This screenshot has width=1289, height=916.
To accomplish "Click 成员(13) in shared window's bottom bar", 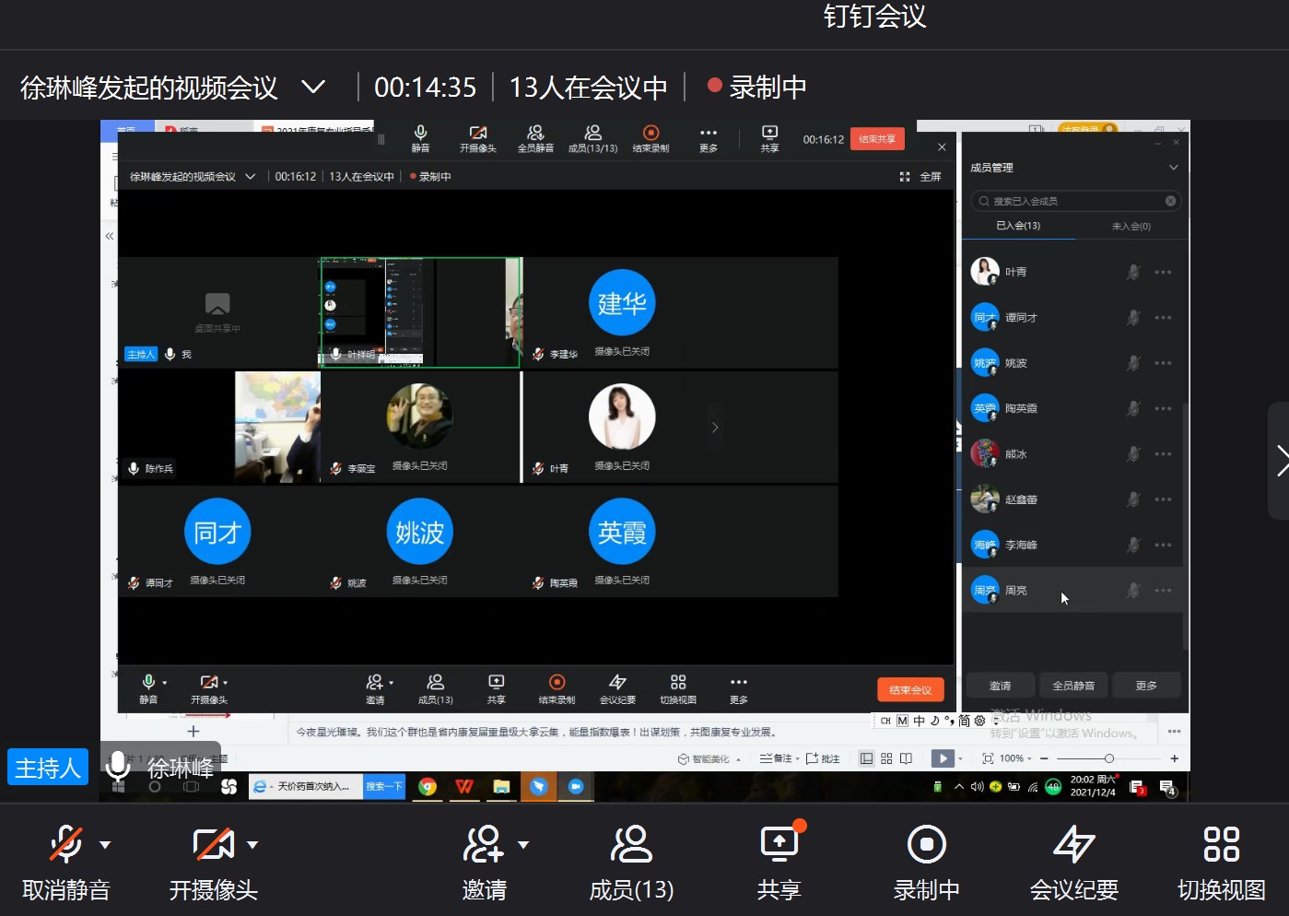I will (435, 688).
